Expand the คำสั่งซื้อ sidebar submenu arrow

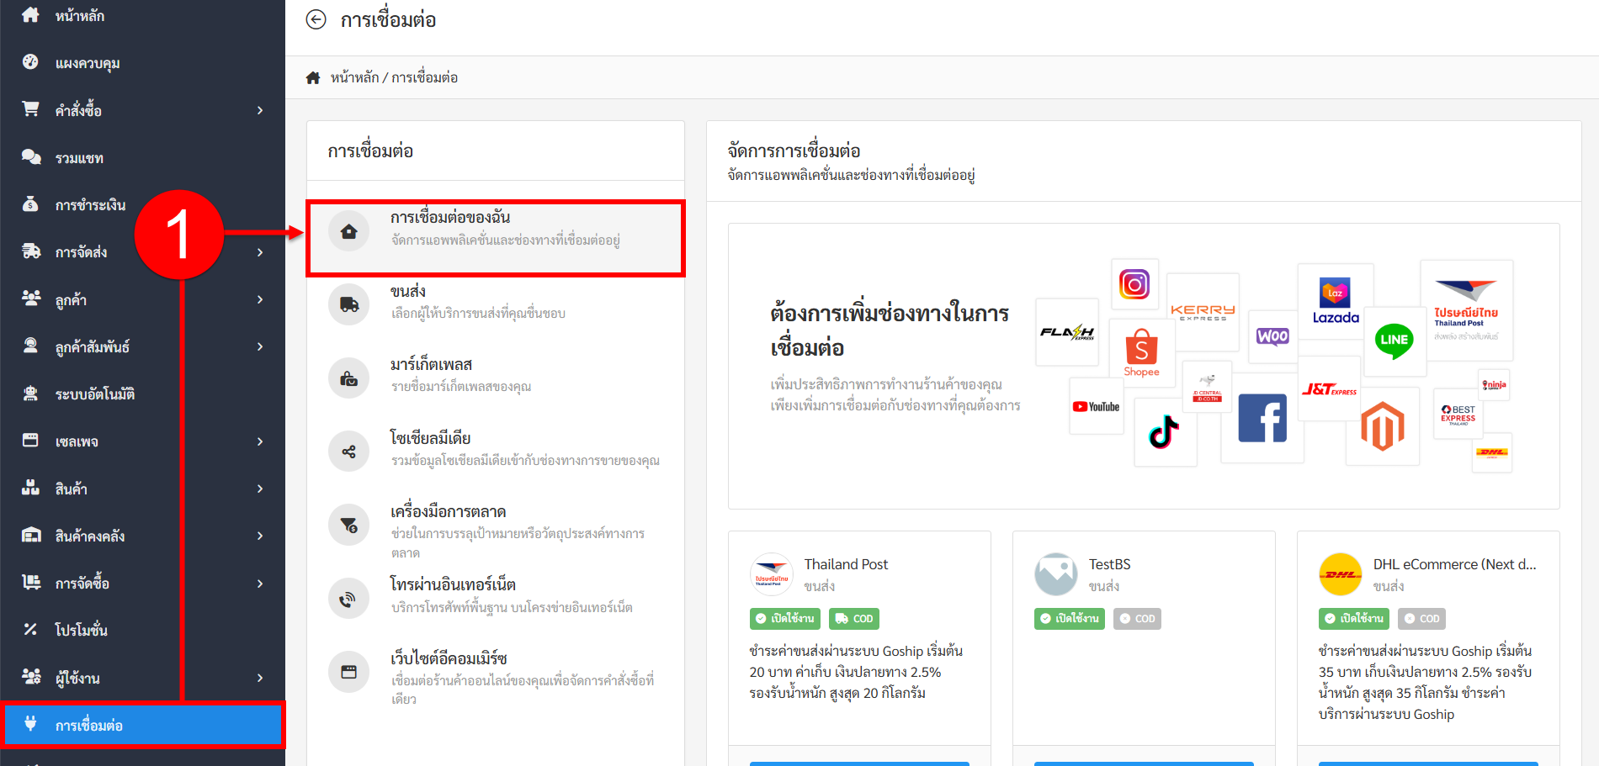pos(260,110)
